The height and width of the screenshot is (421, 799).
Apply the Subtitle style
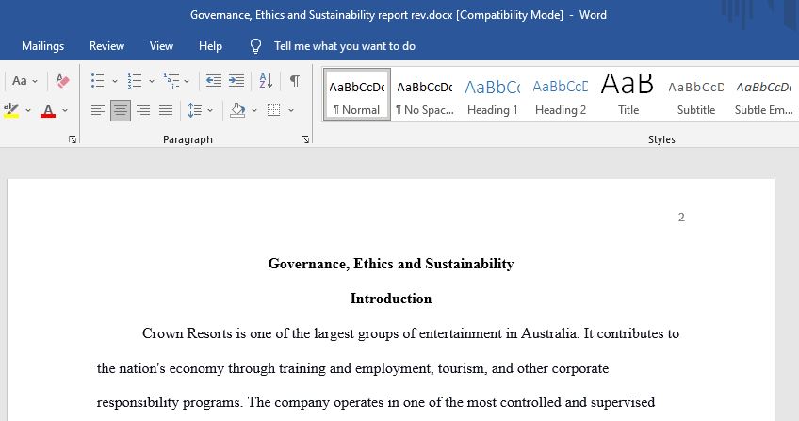695,95
